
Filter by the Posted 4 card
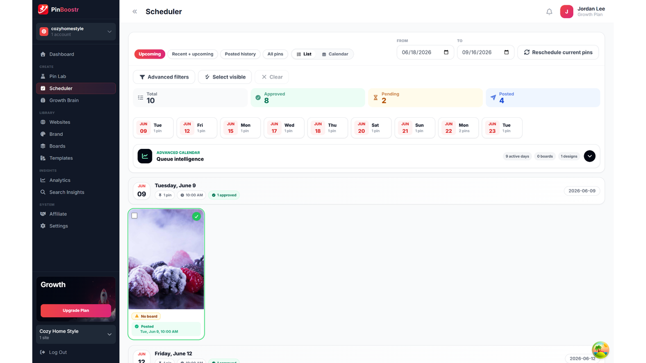[x=543, y=97]
